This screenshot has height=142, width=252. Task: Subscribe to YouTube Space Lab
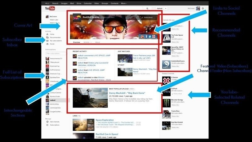tap(175, 42)
